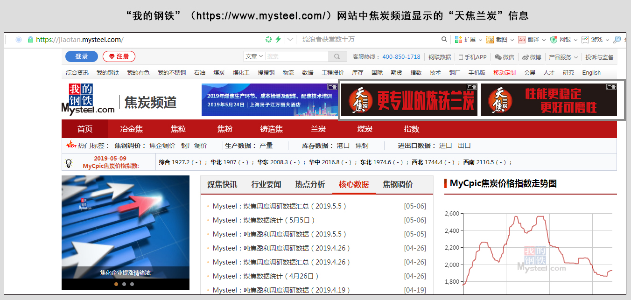Click the 港口 inventory data link
The image size is (631, 300).
tap(343, 146)
